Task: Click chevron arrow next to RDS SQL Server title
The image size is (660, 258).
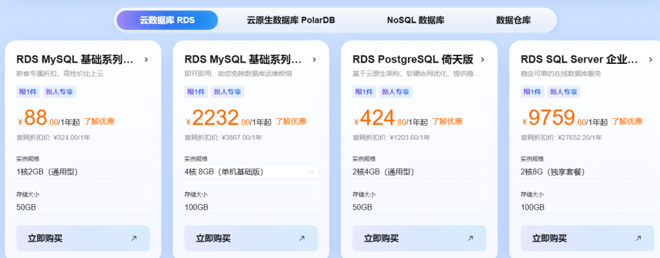Action: [651, 60]
